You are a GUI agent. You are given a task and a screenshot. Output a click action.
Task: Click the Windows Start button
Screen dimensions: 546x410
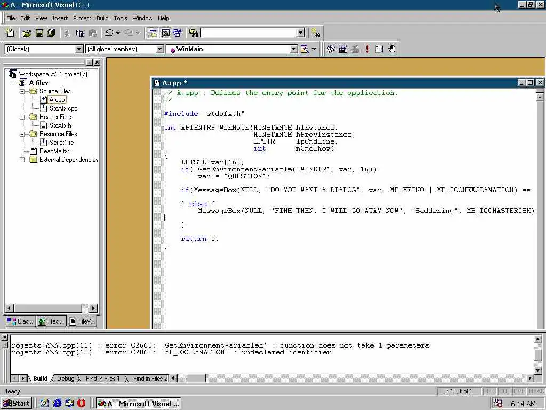pos(17,404)
